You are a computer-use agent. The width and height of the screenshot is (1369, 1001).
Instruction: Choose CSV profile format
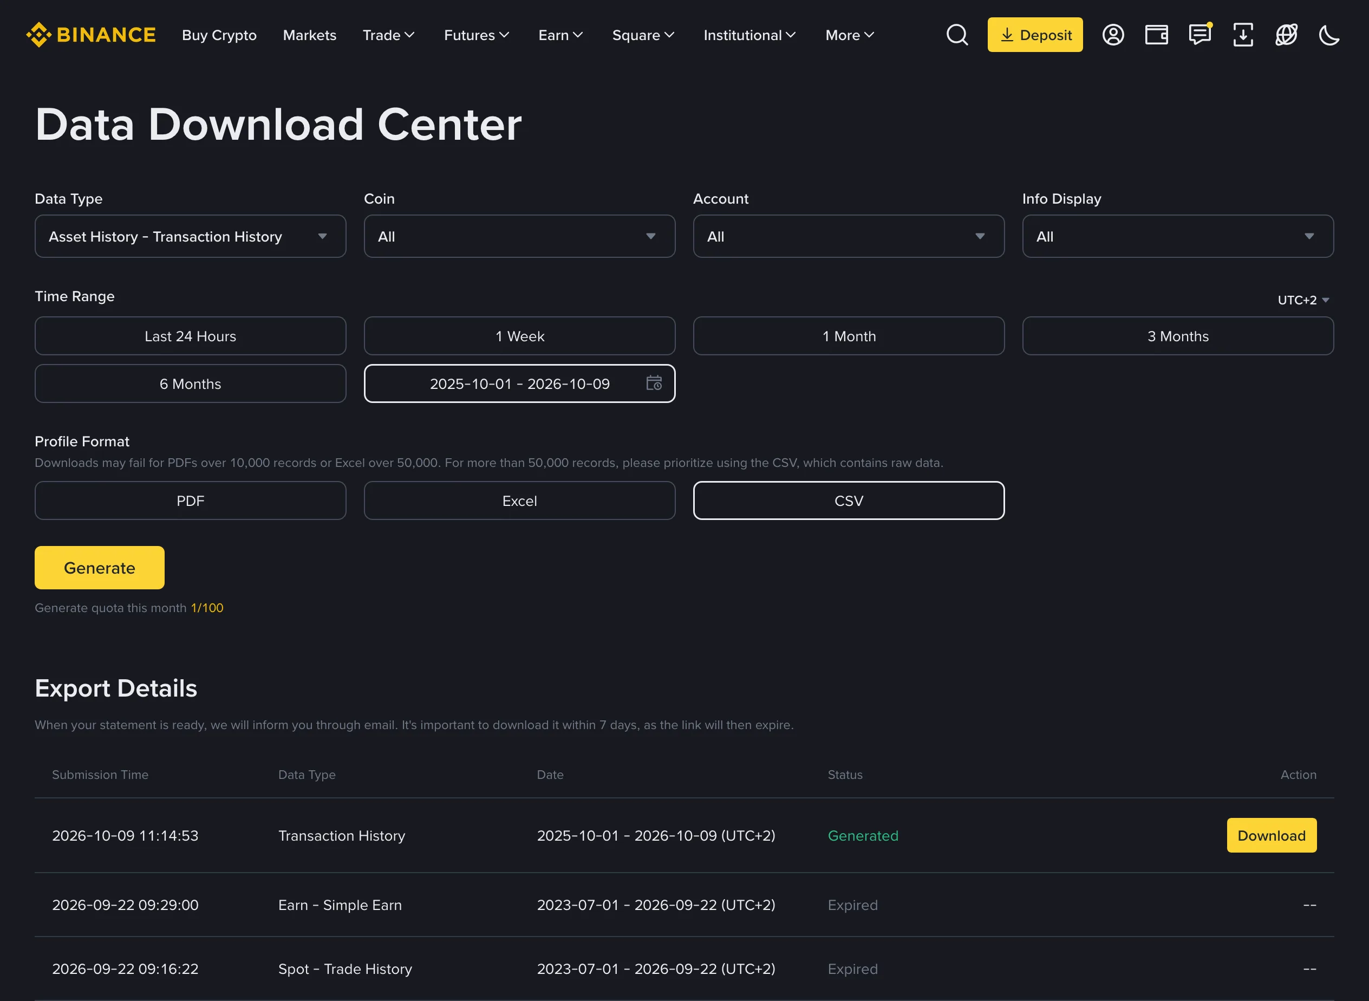(849, 500)
